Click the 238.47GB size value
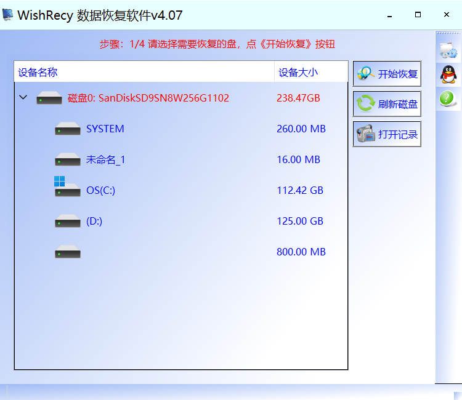This screenshot has height=400, width=462. click(x=298, y=98)
